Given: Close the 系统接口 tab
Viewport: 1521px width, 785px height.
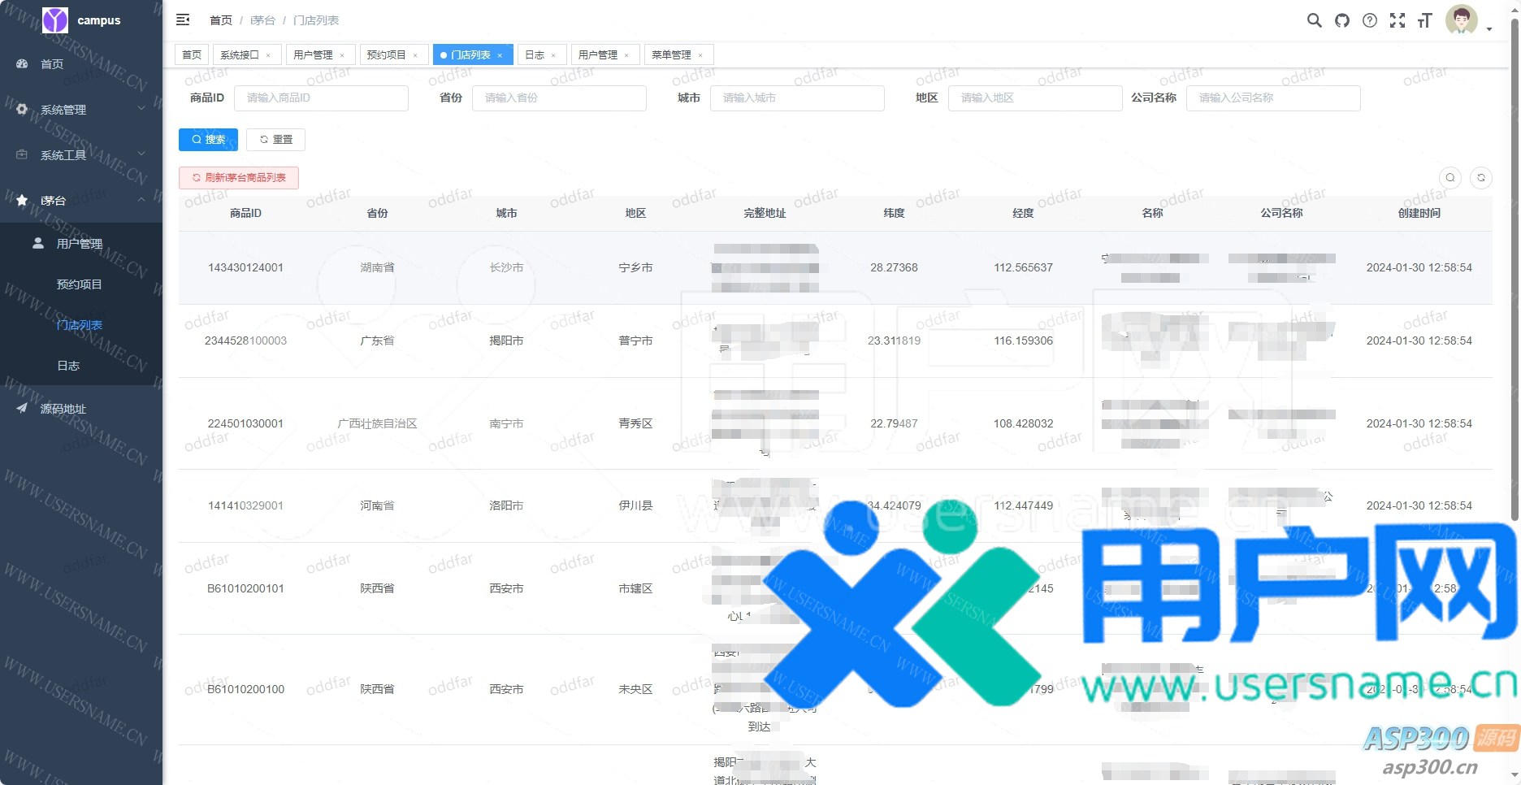Looking at the screenshot, I should [268, 55].
